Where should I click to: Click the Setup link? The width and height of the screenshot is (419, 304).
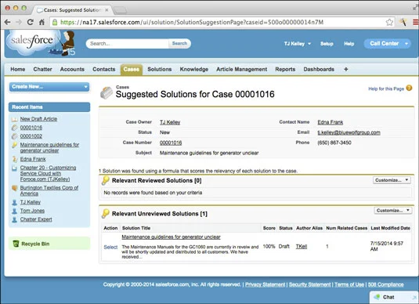[327, 44]
